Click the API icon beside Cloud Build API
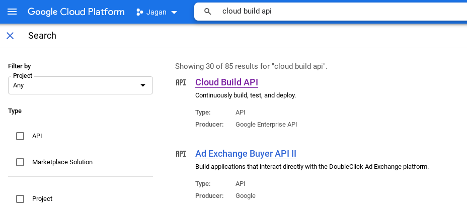The width and height of the screenshot is (467, 219). (181, 82)
